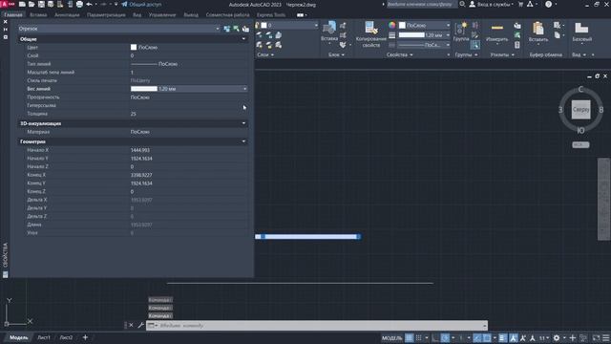Open workspace switching gear in status bar

[557, 337]
